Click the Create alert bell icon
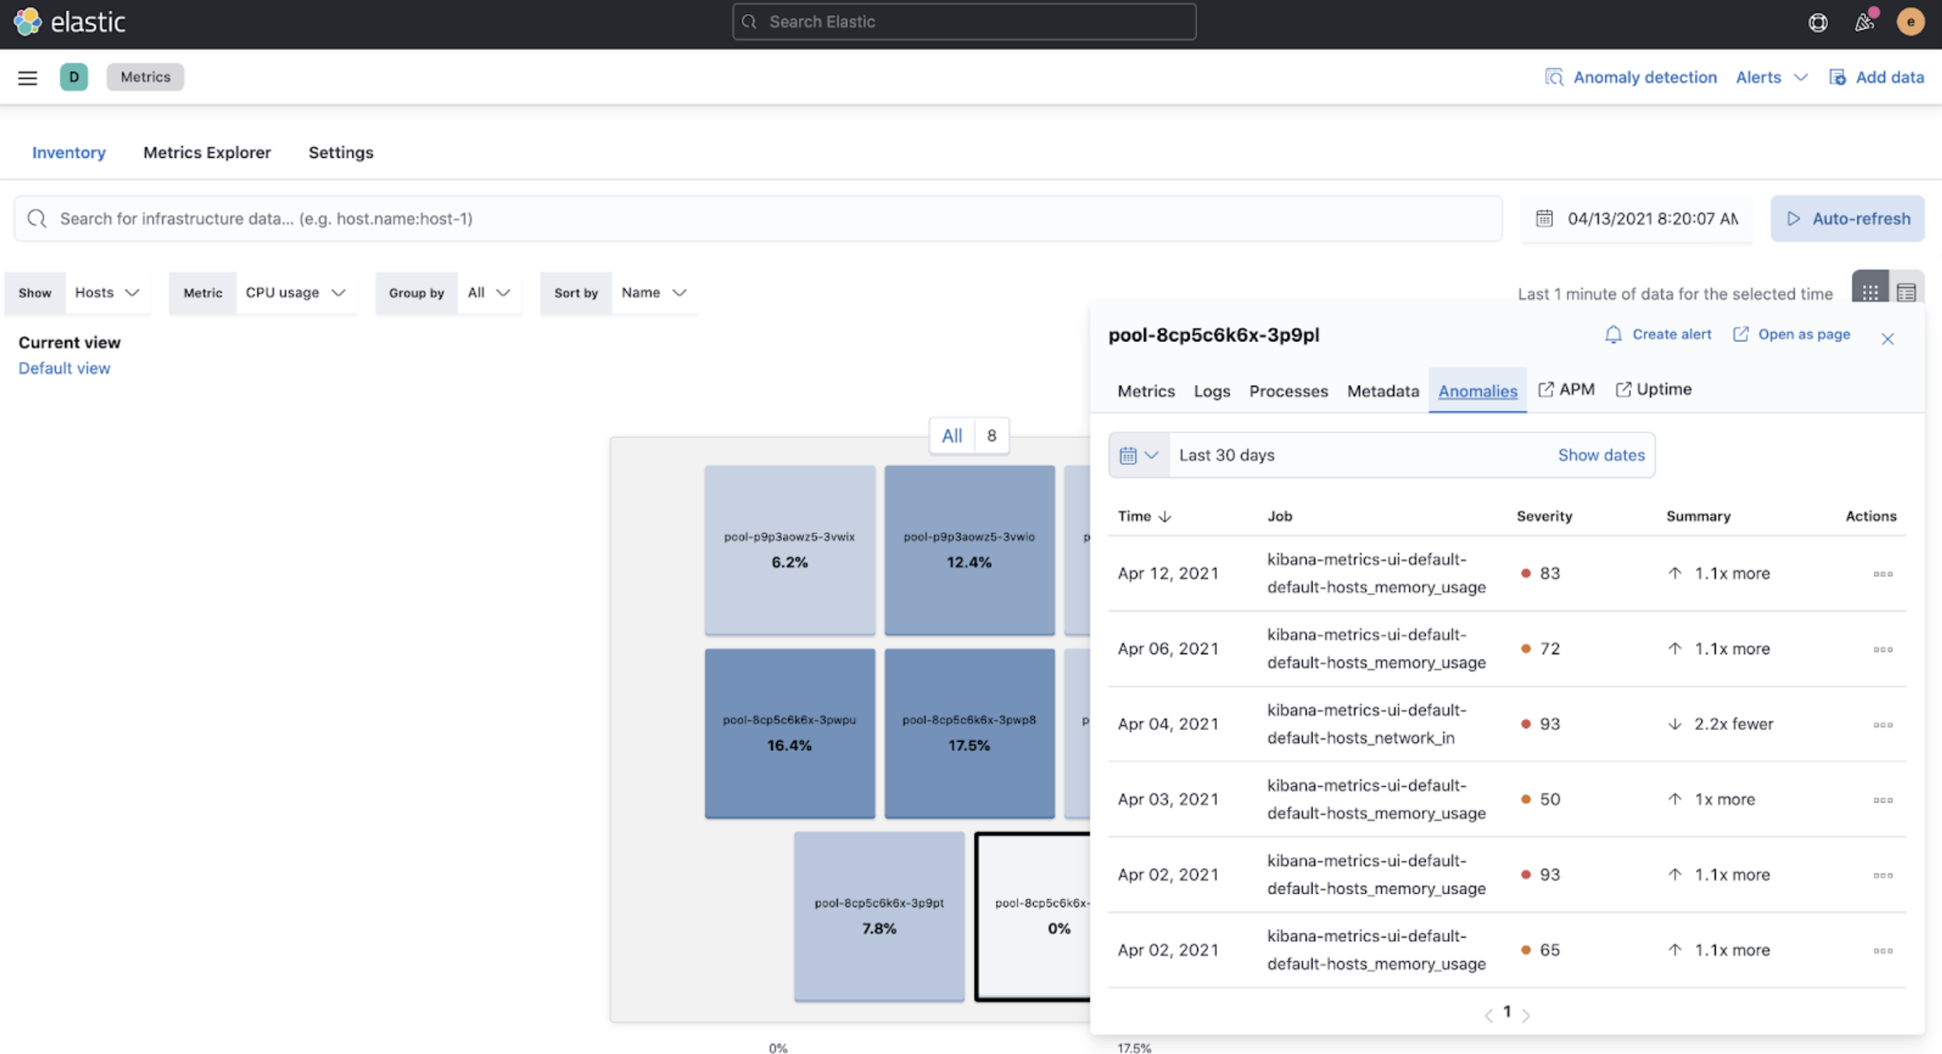Viewport: 1942px width, 1054px height. pos(1613,333)
